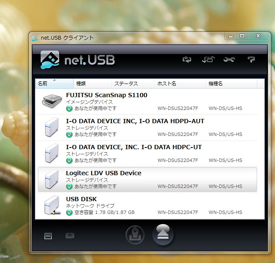The width and height of the screenshot is (275, 263).
Task: Click host name WN-DSUS22047F in ScanSnap row
Action: click(178, 108)
